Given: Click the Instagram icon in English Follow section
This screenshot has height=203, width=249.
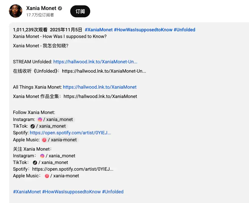Looking at the screenshot, I should tap(40, 120).
